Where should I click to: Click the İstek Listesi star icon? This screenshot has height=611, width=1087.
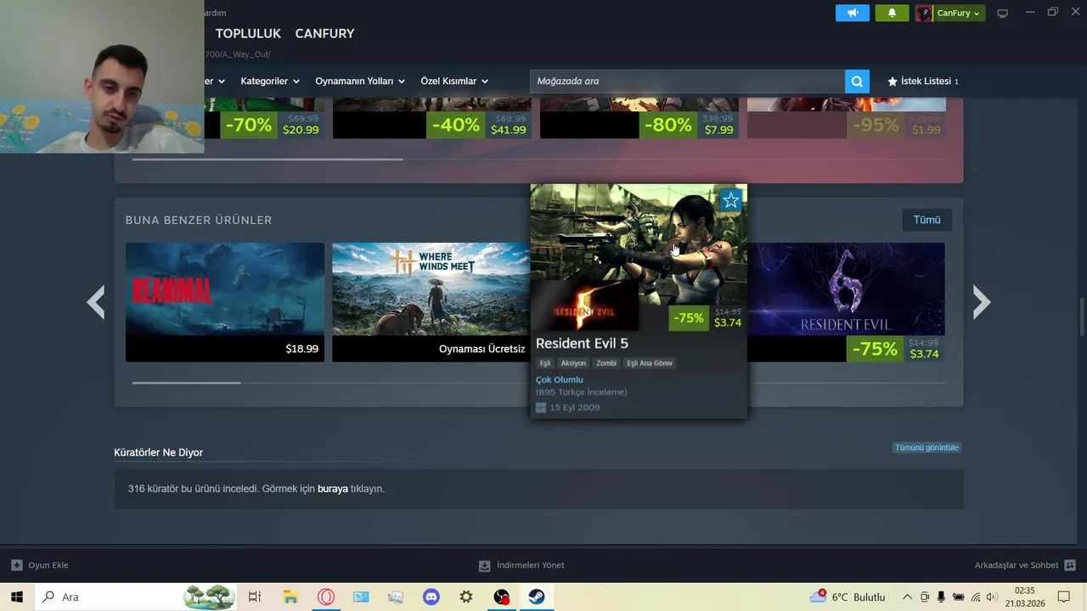pyautogui.click(x=893, y=81)
